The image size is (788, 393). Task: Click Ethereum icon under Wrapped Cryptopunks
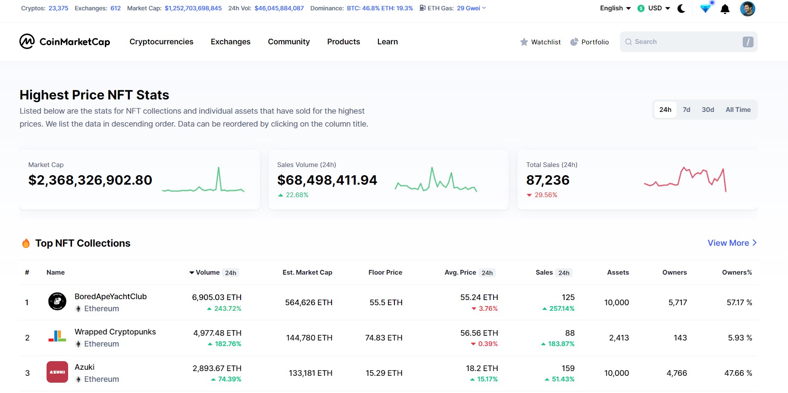78,344
